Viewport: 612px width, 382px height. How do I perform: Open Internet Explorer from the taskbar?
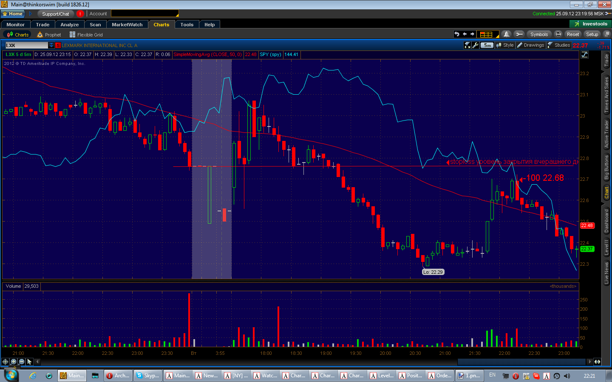33,376
